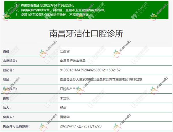Click the 地址 label
The width and height of the screenshot is (173, 132).
(7, 80)
